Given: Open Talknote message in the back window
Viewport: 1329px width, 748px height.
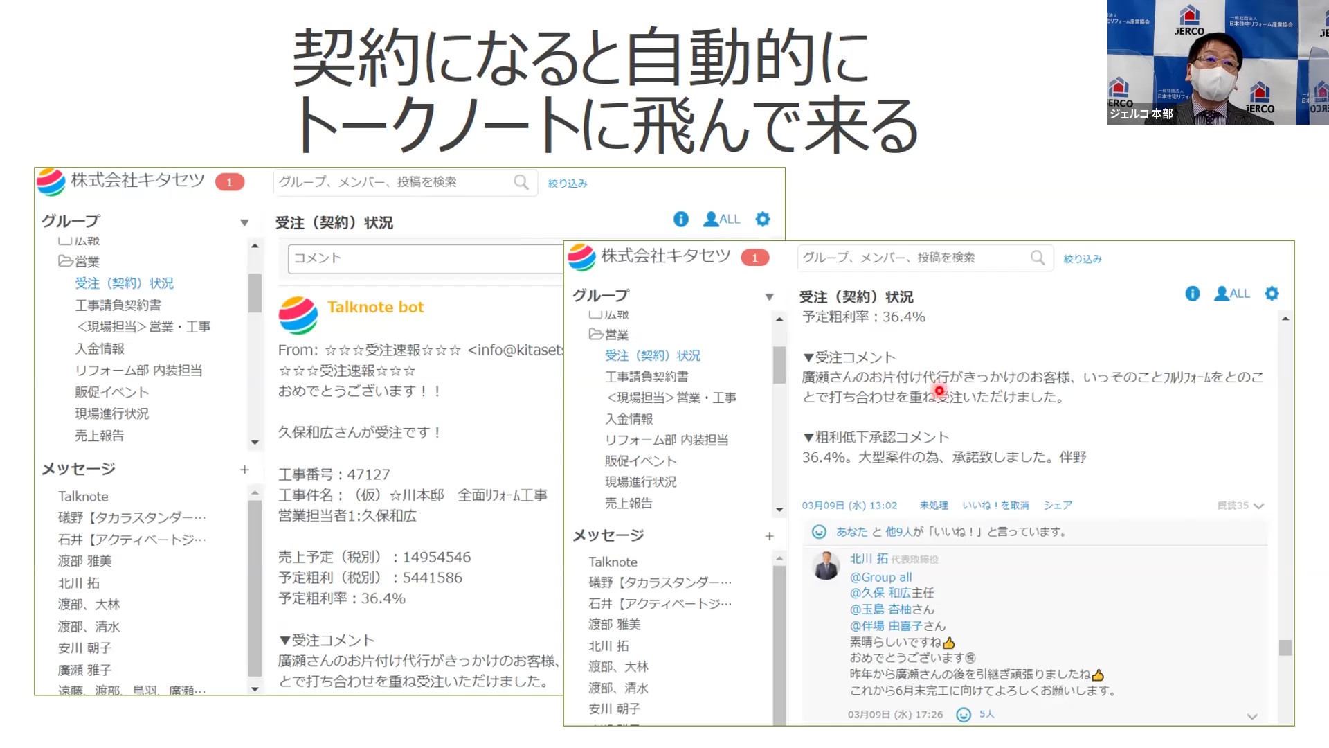Looking at the screenshot, I should 83,497.
